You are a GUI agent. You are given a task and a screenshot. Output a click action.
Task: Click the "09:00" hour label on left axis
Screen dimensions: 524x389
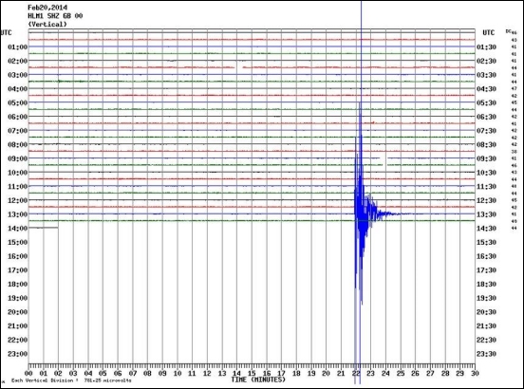[x=18, y=158]
